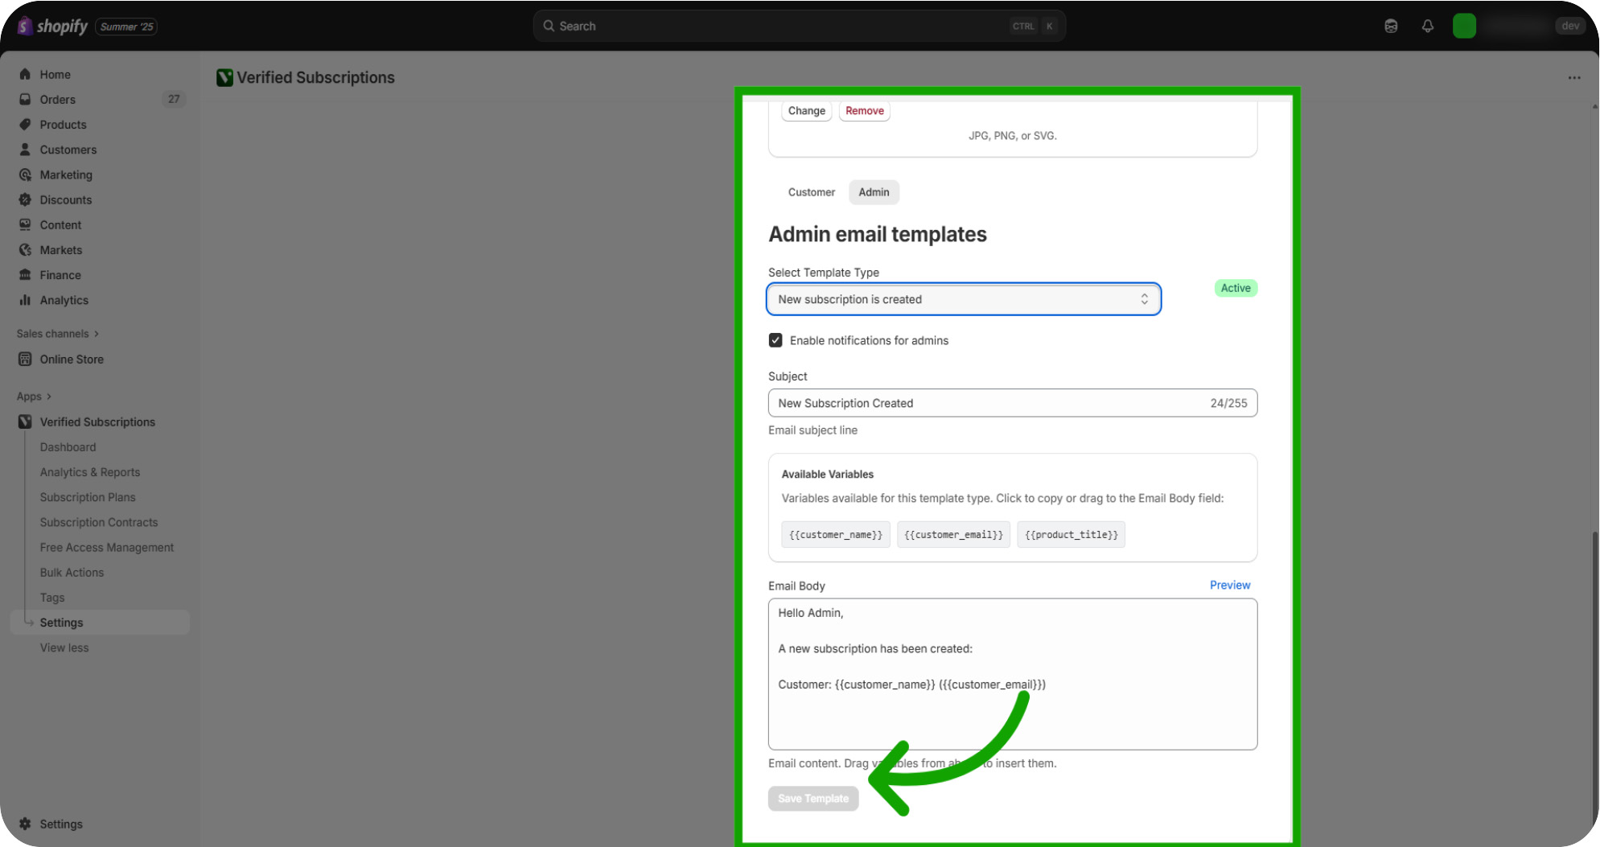Click the Summer '25 edition badge

(126, 27)
